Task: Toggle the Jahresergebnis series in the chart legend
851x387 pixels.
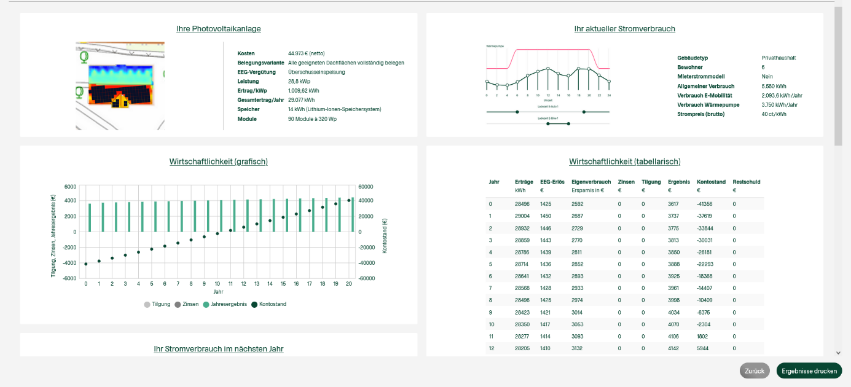Action: pos(225,304)
